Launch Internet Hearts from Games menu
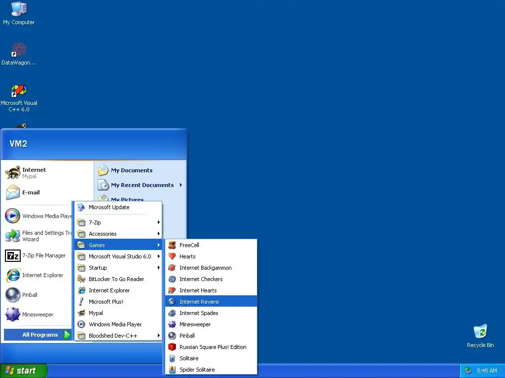 [211, 290]
